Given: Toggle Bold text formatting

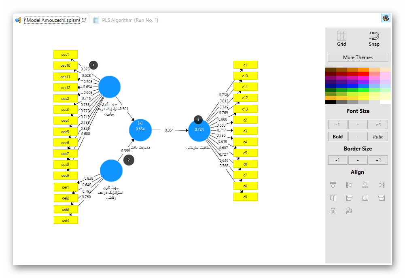Looking at the screenshot, I should pos(337,137).
